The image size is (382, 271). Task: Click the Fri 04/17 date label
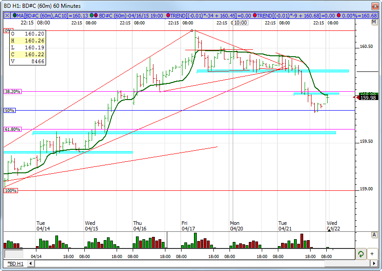pos(188,226)
